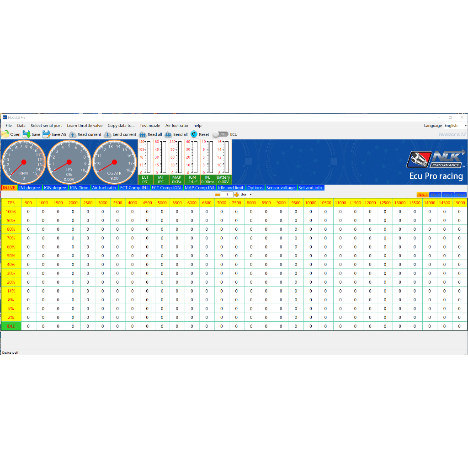
Task: Open the Unit dropdown arrow
Action: pos(251,195)
